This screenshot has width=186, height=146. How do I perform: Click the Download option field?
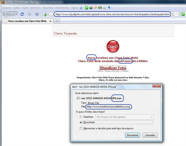(118, 122)
